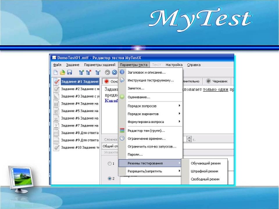This screenshot has height=209, width=279.
Task: Click the type icon of Задание #5
Action: click(56, 111)
